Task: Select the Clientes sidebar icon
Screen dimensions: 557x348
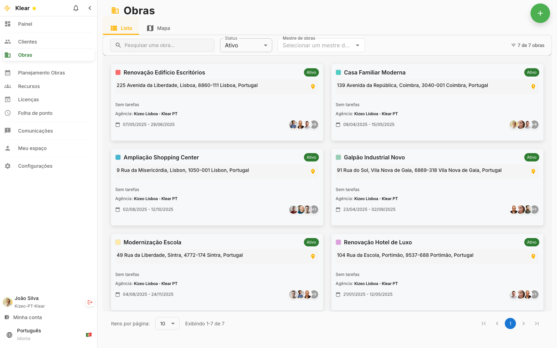Action: tap(7, 41)
